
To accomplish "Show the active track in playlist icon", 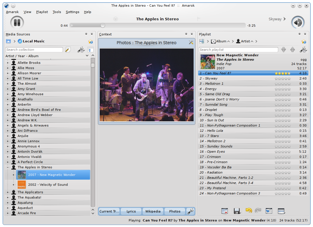I will [269, 211].
